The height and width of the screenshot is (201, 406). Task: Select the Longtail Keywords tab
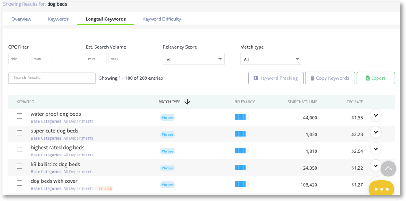(106, 19)
